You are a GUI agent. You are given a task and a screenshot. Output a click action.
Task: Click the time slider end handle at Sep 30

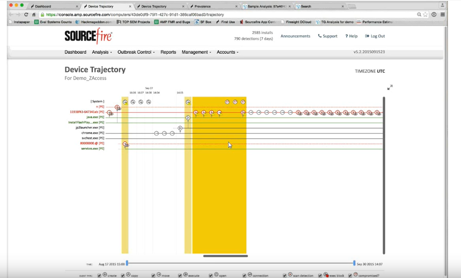pos(354,263)
